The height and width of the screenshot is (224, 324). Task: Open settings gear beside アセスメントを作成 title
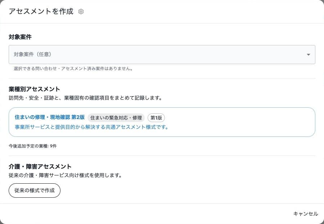click(81, 12)
